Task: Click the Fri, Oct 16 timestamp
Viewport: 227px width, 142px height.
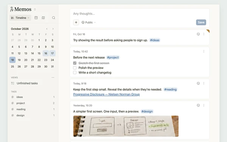Action: pos(79,34)
